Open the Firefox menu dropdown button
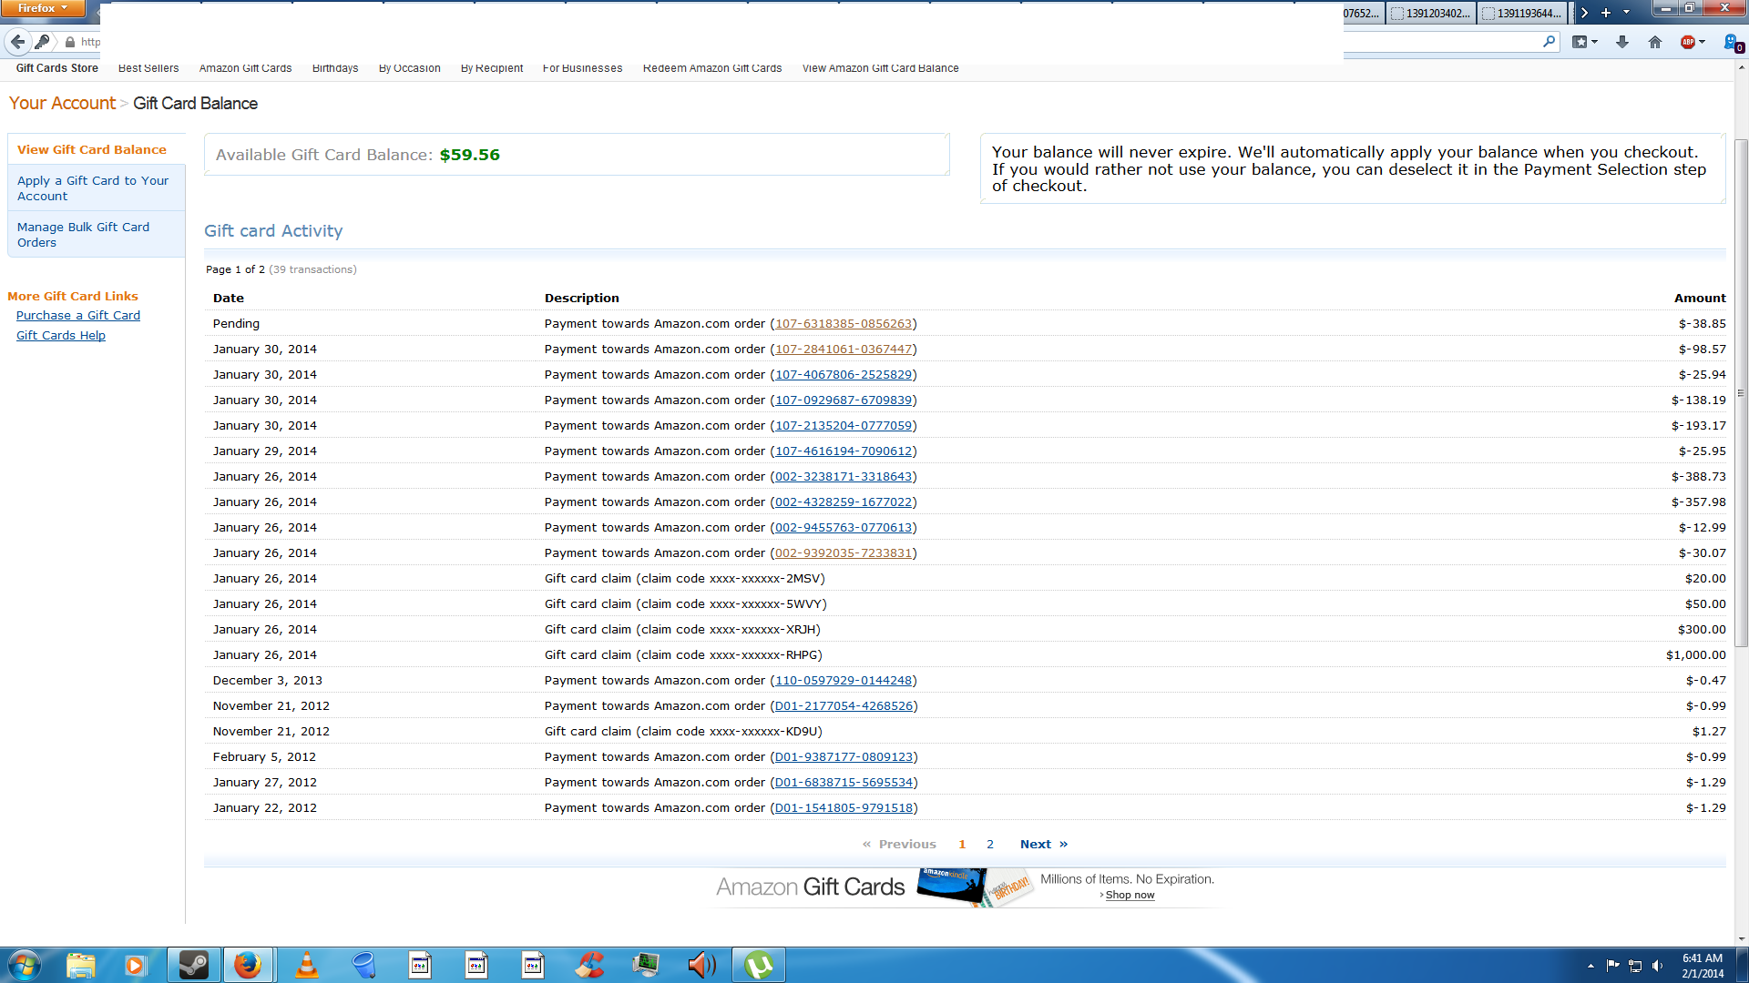Viewport: 1749px width, 983px height. click(42, 8)
